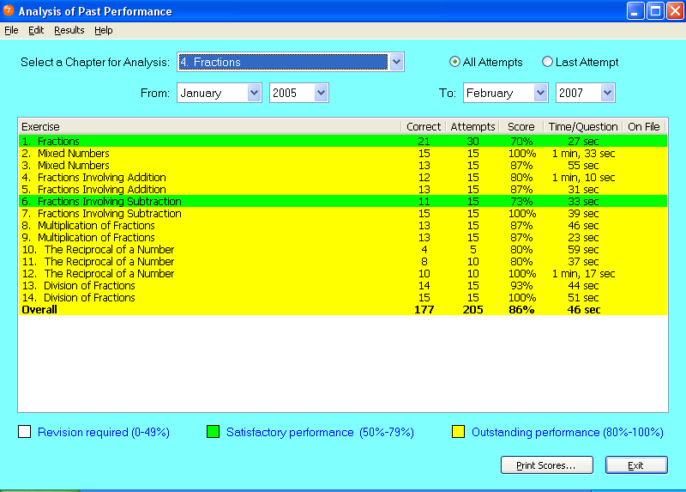Screen dimensions: 686x492
Task: Open the Edit menu
Action: pyautogui.click(x=36, y=30)
